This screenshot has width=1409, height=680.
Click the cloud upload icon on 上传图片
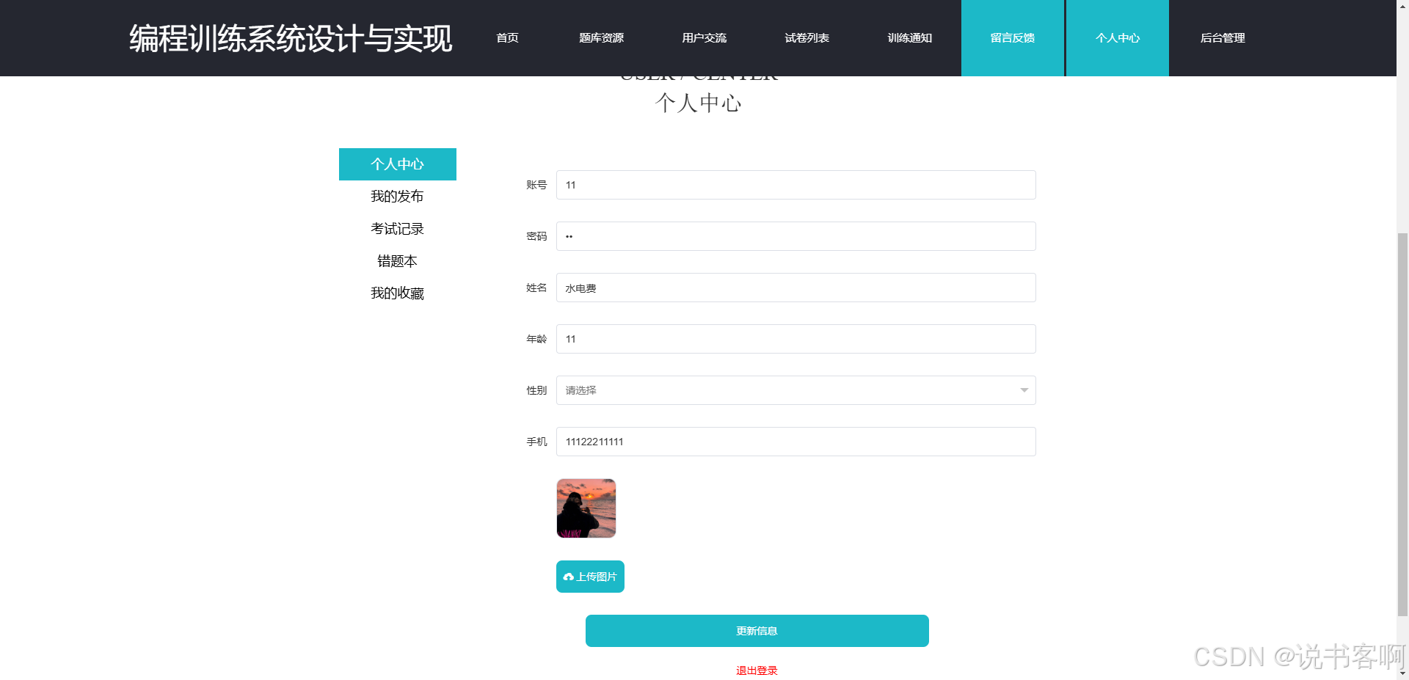[x=569, y=577]
